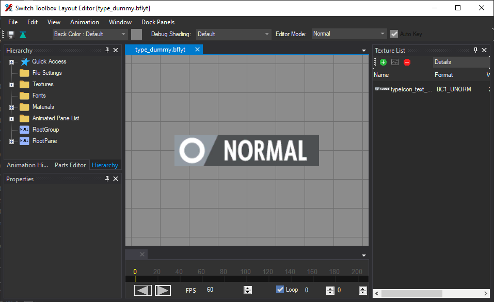Viewport: 494px width, 302px height.
Task: Open the Editor Mode dropdown
Action: (349, 34)
